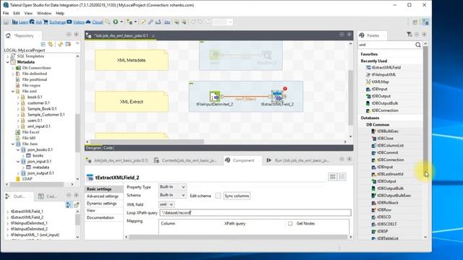This screenshot has height=260, width=463.
Task: Open the View menu
Action: pyautogui.click(x=28, y=13)
